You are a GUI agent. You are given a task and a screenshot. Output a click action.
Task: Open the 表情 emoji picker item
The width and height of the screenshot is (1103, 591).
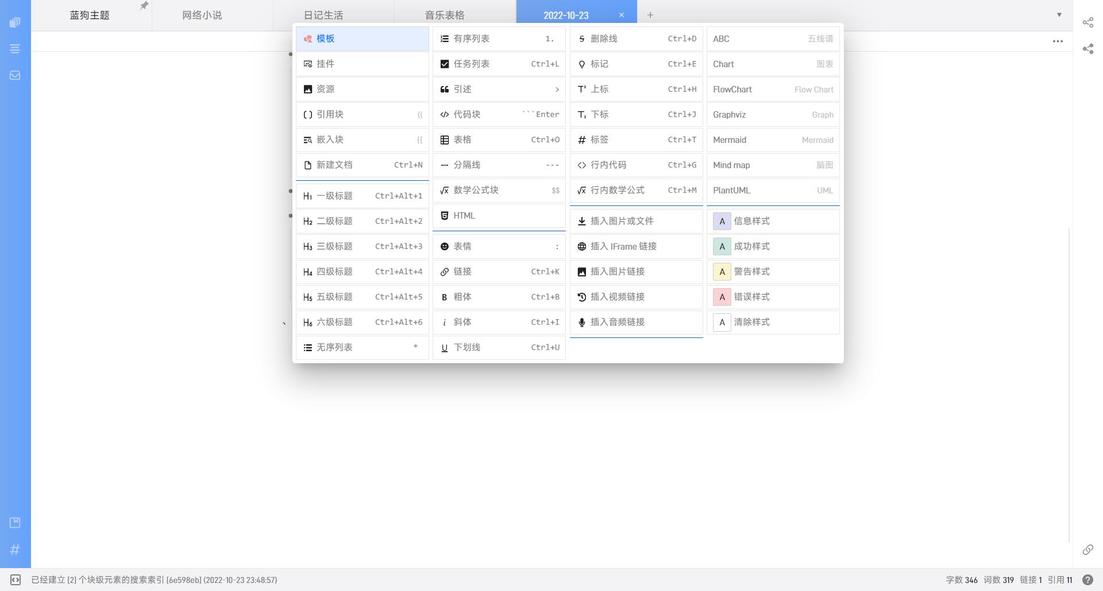(x=499, y=246)
